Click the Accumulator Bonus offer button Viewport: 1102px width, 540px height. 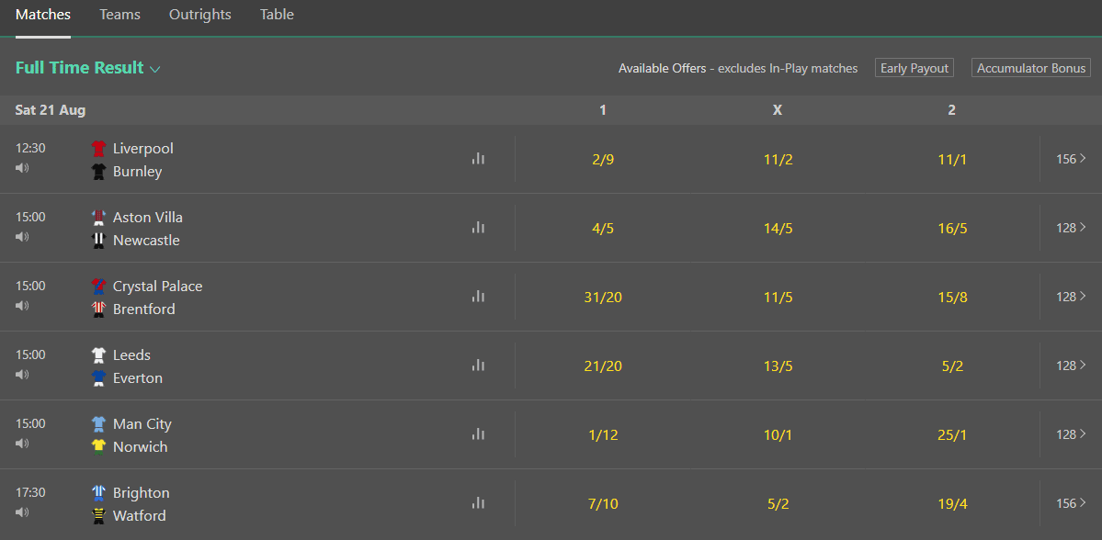point(1031,68)
